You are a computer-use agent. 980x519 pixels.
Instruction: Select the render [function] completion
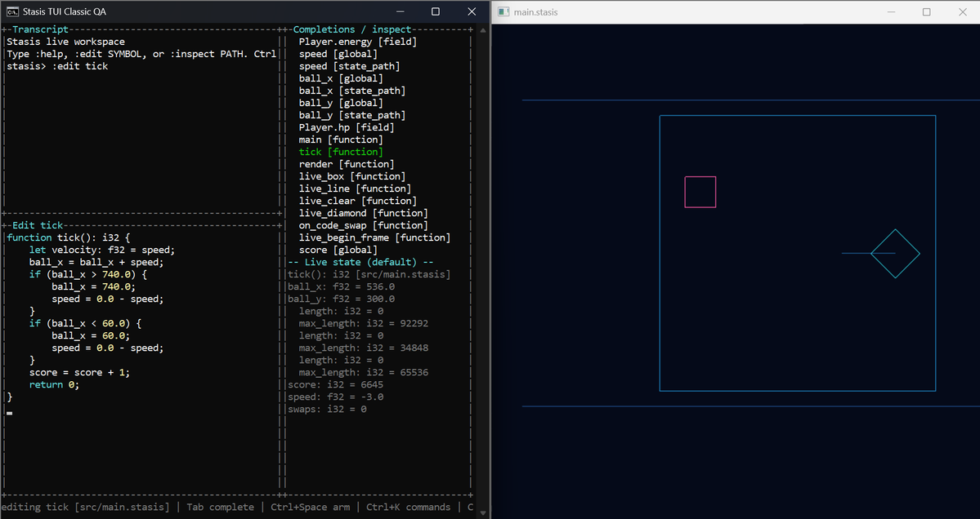347,164
